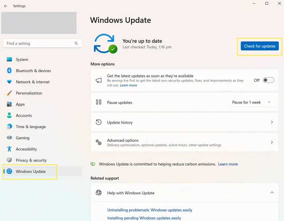Click the megaphone icon for latest updates
The width and height of the screenshot is (284, 221).
(99, 80)
